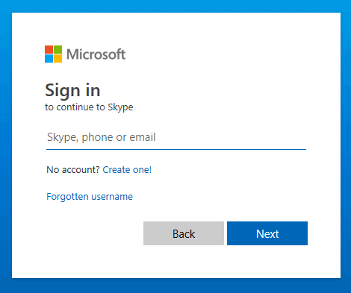This screenshot has height=293, width=351.
Task: Click the Microsoft four-square logo
Action: (53, 54)
